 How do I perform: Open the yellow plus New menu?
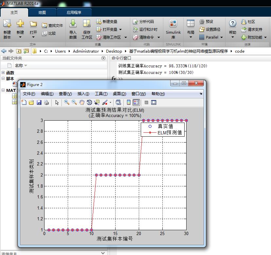click(x=20, y=29)
